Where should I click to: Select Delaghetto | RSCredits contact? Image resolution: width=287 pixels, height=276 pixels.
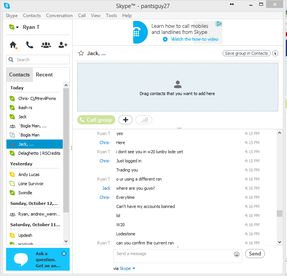click(35, 153)
